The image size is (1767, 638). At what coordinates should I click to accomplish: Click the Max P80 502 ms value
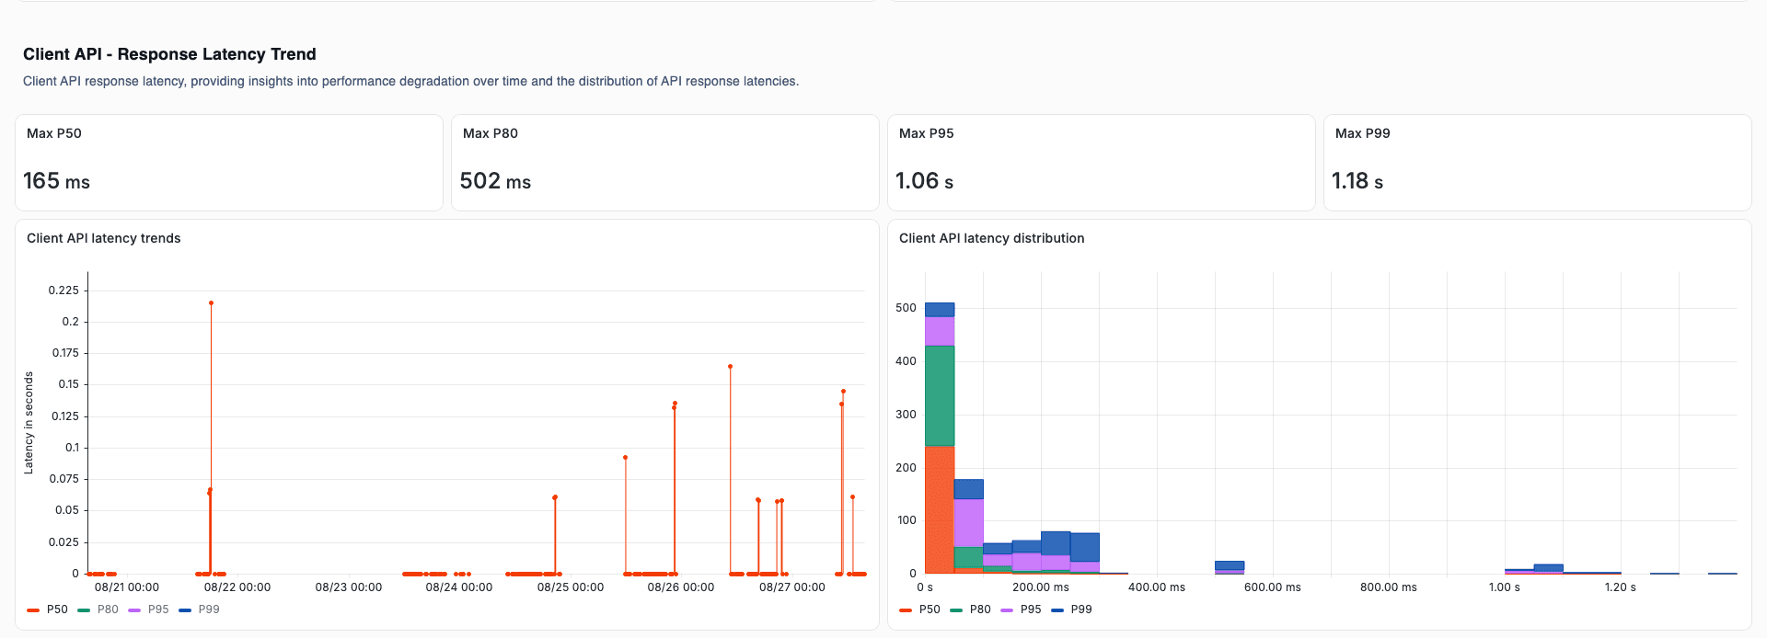[495, 181]
